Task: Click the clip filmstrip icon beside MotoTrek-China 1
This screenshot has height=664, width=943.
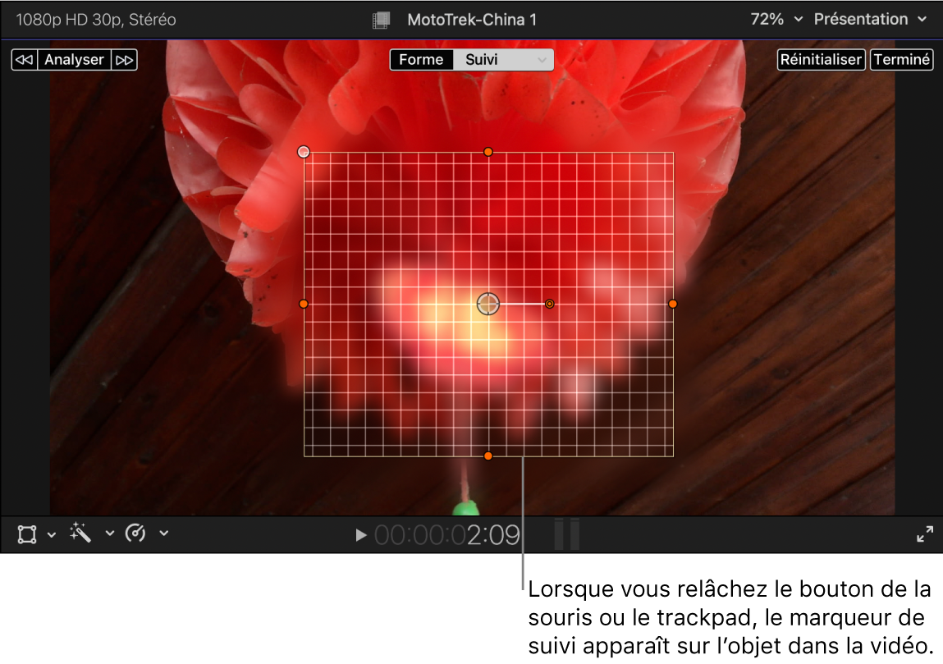Action: click(382, 20)
